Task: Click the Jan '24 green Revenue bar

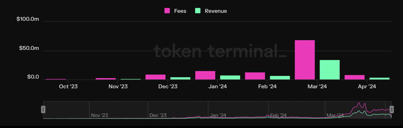Action: coord(230,77)
